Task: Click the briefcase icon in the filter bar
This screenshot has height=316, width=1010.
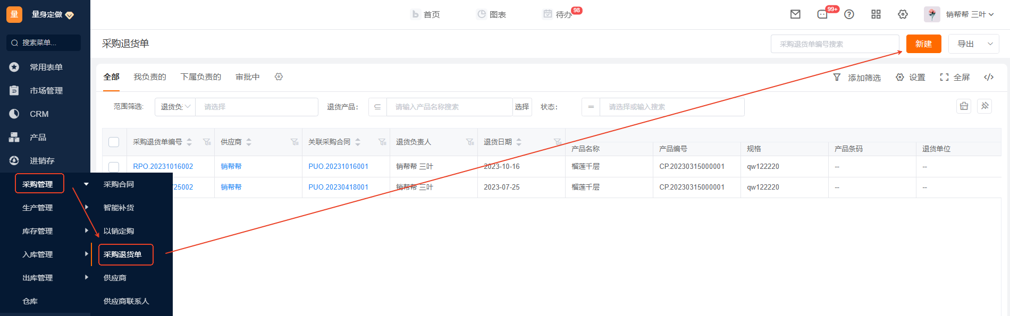Action: point(964,106)
